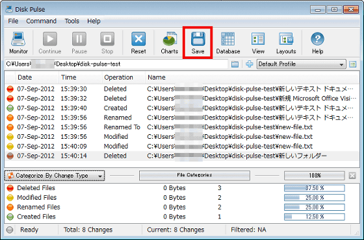Screen dimensions: 364x240
Task: Select the Deleted row at 15:39:32
Action: click(x=182, y=99)
